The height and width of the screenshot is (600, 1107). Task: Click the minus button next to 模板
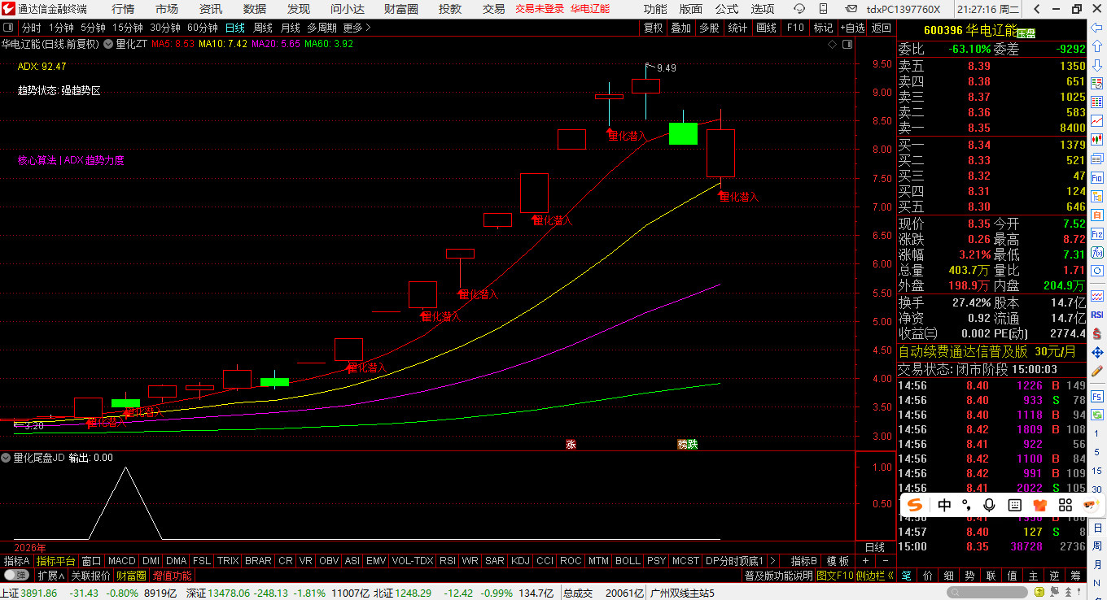[885, 561]
